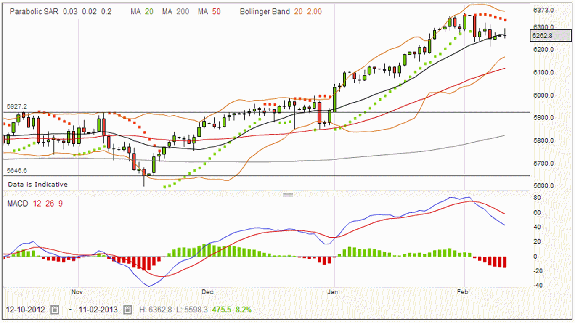Image resolution: width=575 pixels, height=323 pixels.
Task: Click the Nov label on time axis
Action: [76, 291]
